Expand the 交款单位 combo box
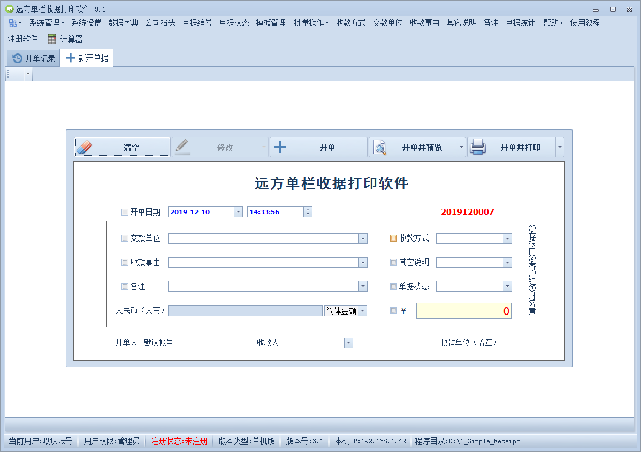Image resolution: width=641 pixels, height=452 pixels. tap(363, 239)
